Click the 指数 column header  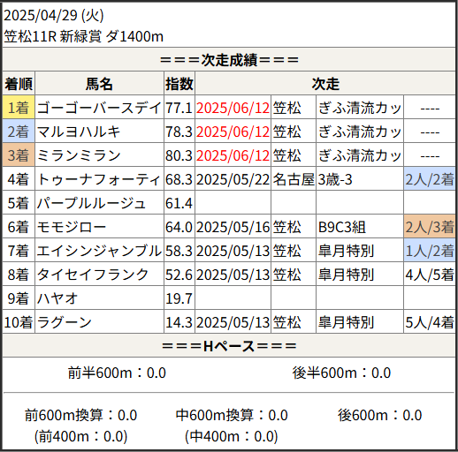tap(179, 84)
